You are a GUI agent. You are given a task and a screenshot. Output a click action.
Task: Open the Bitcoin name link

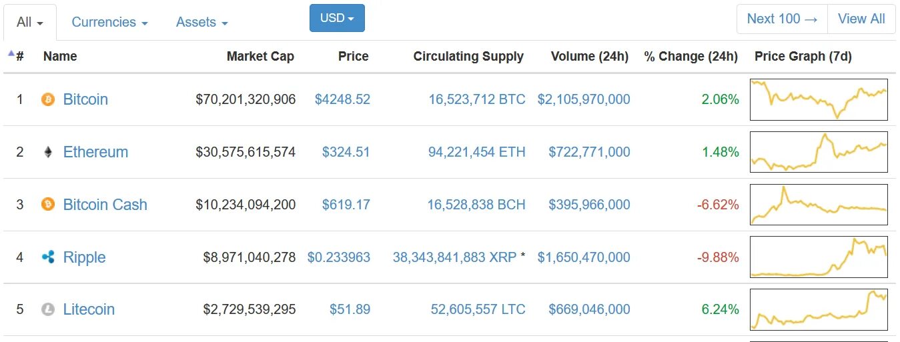pyautogui.click(x=85, y=99)
